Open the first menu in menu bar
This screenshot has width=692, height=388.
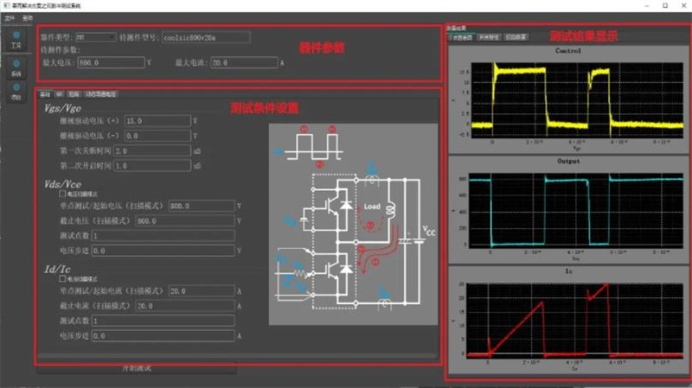[x=10, y=17]
